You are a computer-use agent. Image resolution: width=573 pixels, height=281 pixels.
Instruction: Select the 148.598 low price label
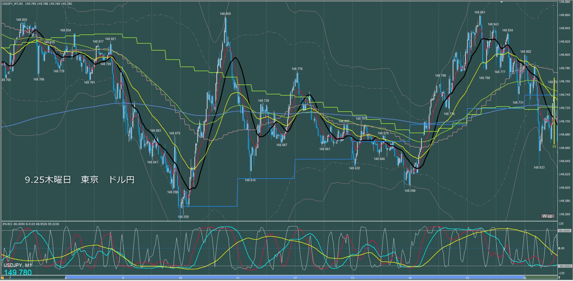(x=410, y=191)
